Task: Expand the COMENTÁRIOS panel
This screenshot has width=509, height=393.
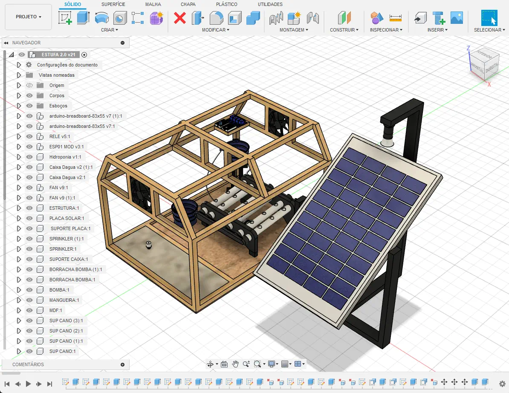Action: coord(123,364)
